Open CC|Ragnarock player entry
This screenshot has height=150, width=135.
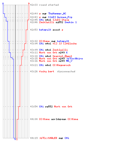(x=61, y=65)
